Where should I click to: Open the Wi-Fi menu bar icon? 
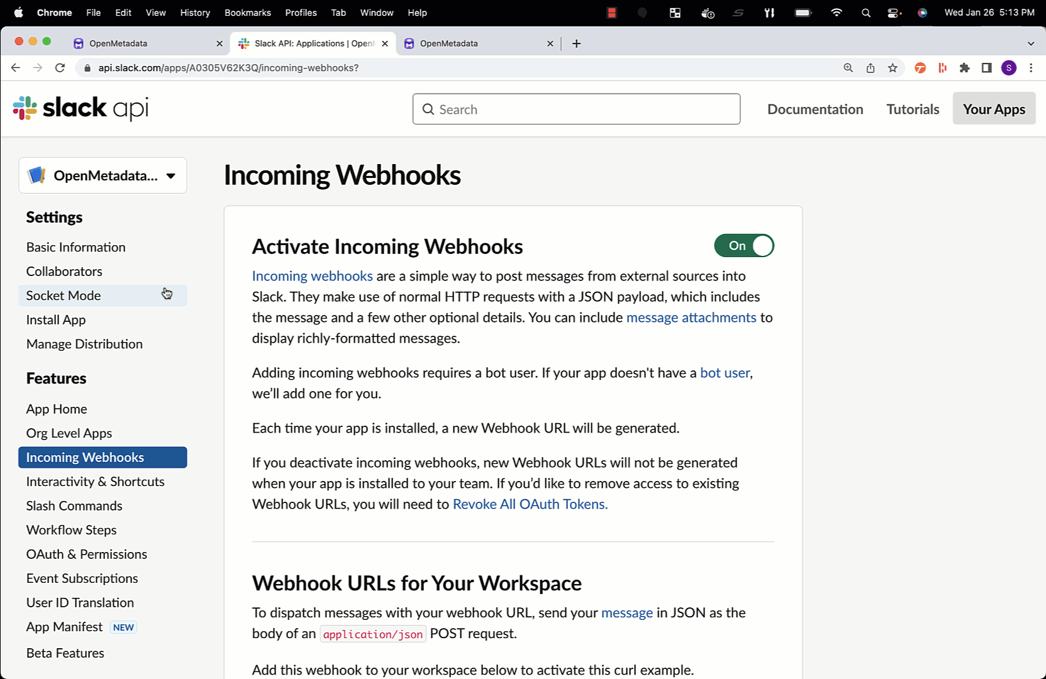(x=836, y=12)
